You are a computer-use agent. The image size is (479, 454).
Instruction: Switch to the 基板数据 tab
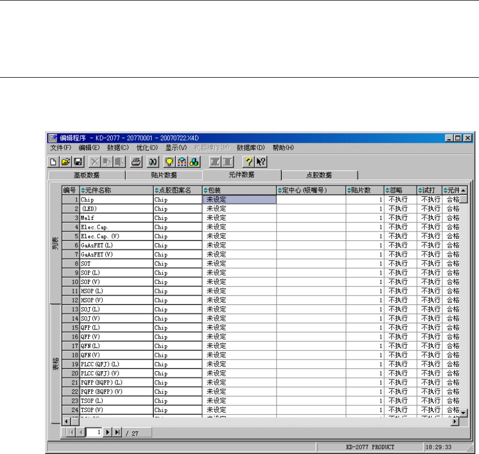coord(86,175)
